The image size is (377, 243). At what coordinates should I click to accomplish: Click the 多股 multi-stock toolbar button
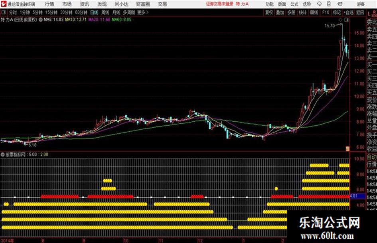[291, 12]
